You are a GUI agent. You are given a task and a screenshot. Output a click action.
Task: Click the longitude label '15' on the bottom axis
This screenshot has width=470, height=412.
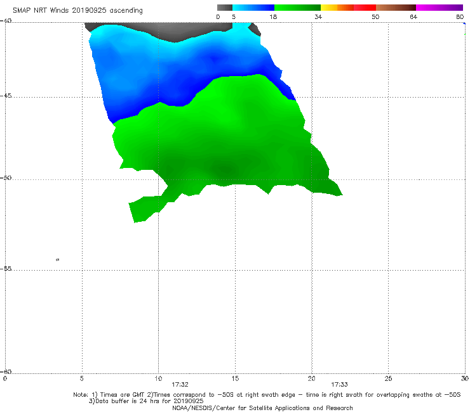click(x=235, y=378)
